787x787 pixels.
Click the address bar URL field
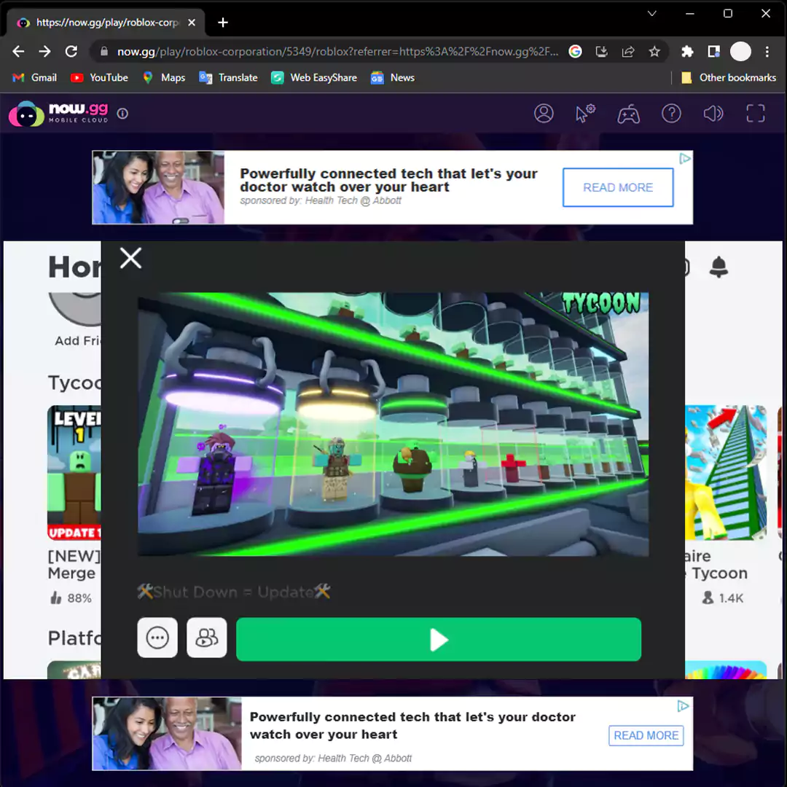click(x=337, y=51)
